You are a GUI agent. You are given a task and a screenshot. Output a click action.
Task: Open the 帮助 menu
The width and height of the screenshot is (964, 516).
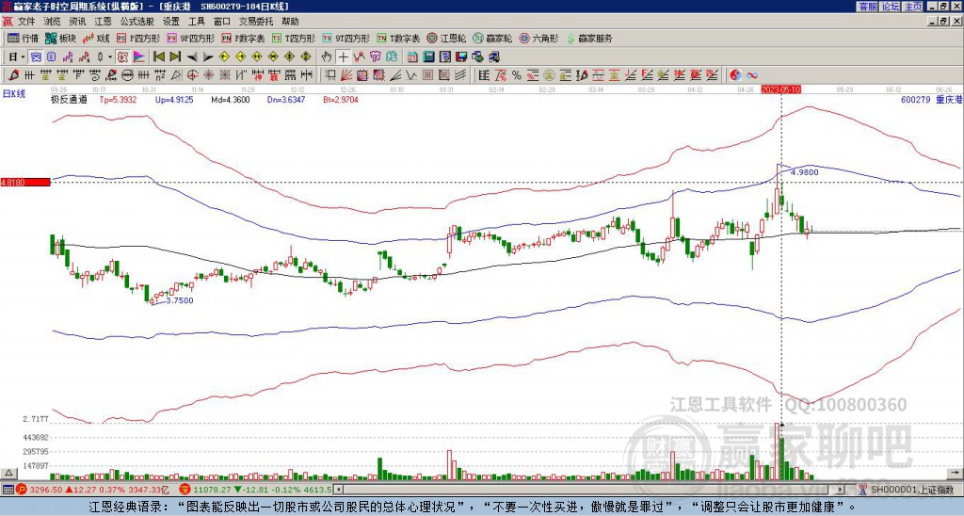(290, 22)
